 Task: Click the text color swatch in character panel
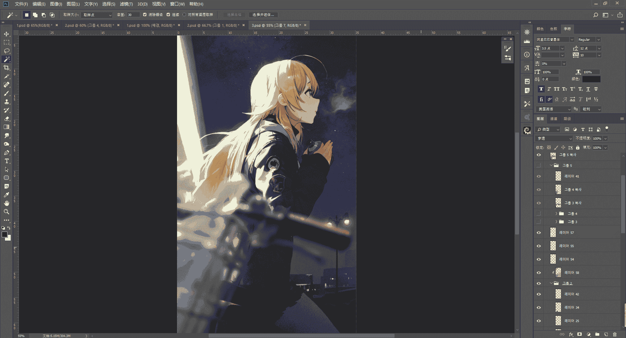(591, 79)
